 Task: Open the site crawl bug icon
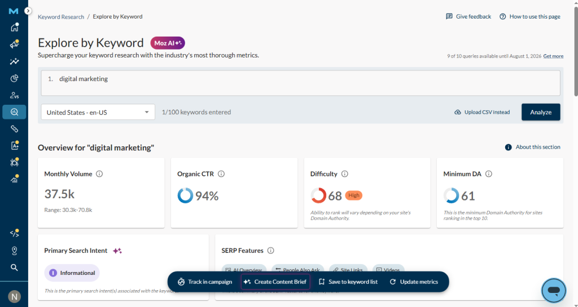14,162
